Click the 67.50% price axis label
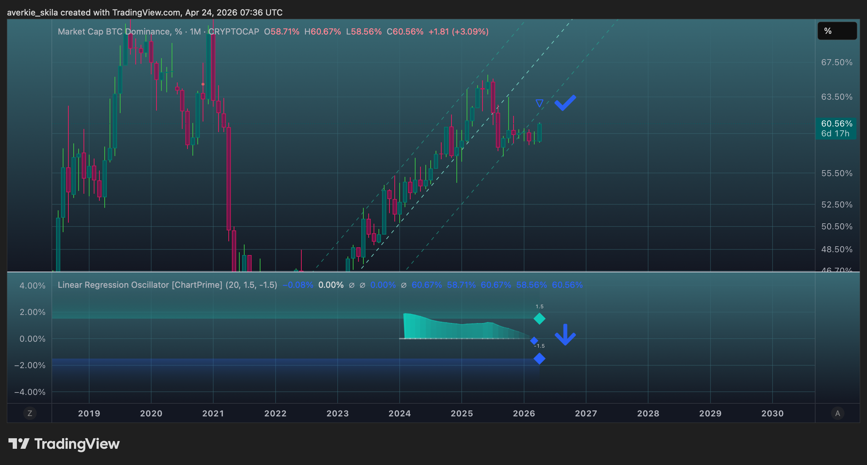This screenshot has height=465, width=867. (837, 62)
